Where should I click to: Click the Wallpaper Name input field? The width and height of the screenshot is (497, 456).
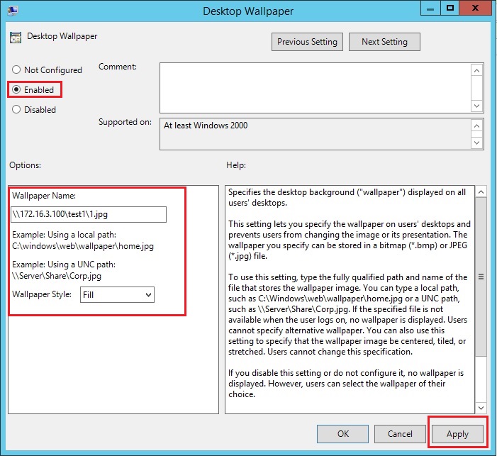coord(89,214)
